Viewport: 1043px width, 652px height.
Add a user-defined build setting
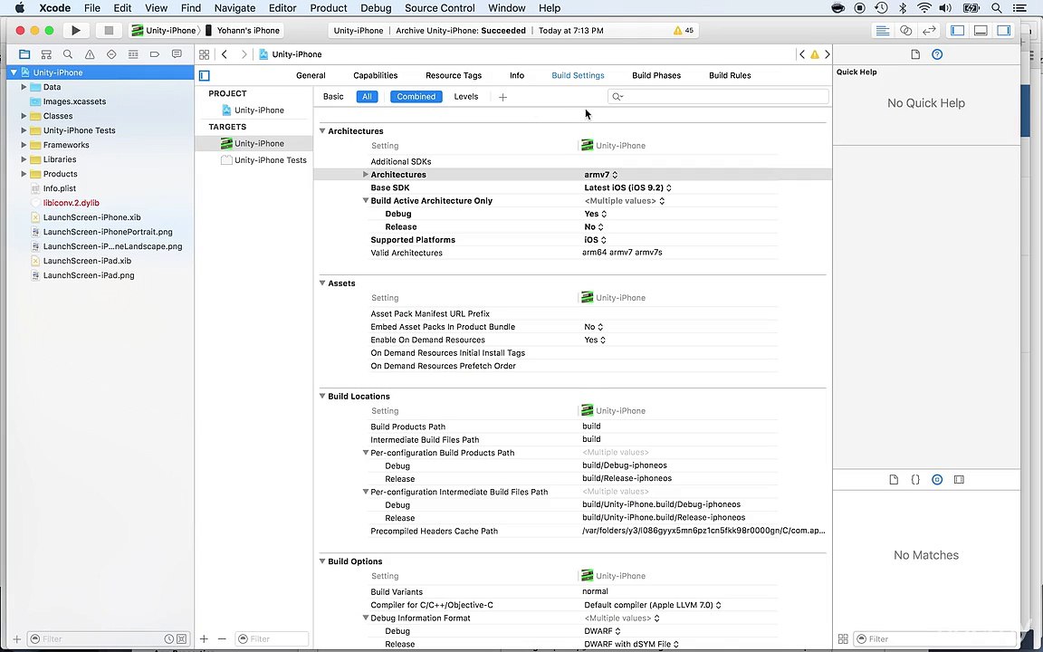coord(502,97)
